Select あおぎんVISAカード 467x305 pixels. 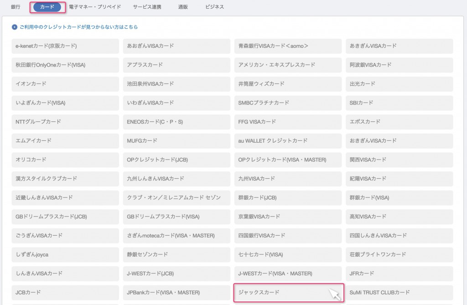(176, 46)
